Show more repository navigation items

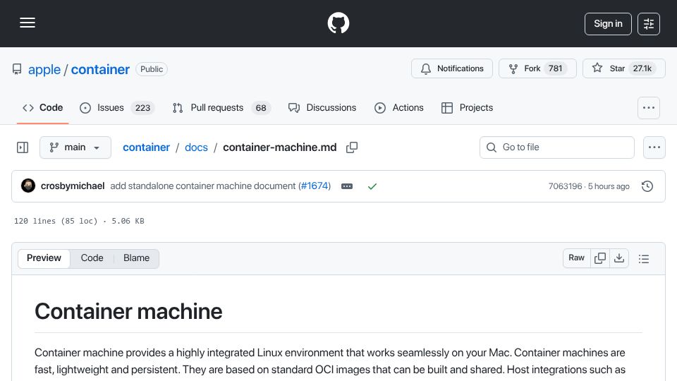pyautogui.click(x=649, y=108)
